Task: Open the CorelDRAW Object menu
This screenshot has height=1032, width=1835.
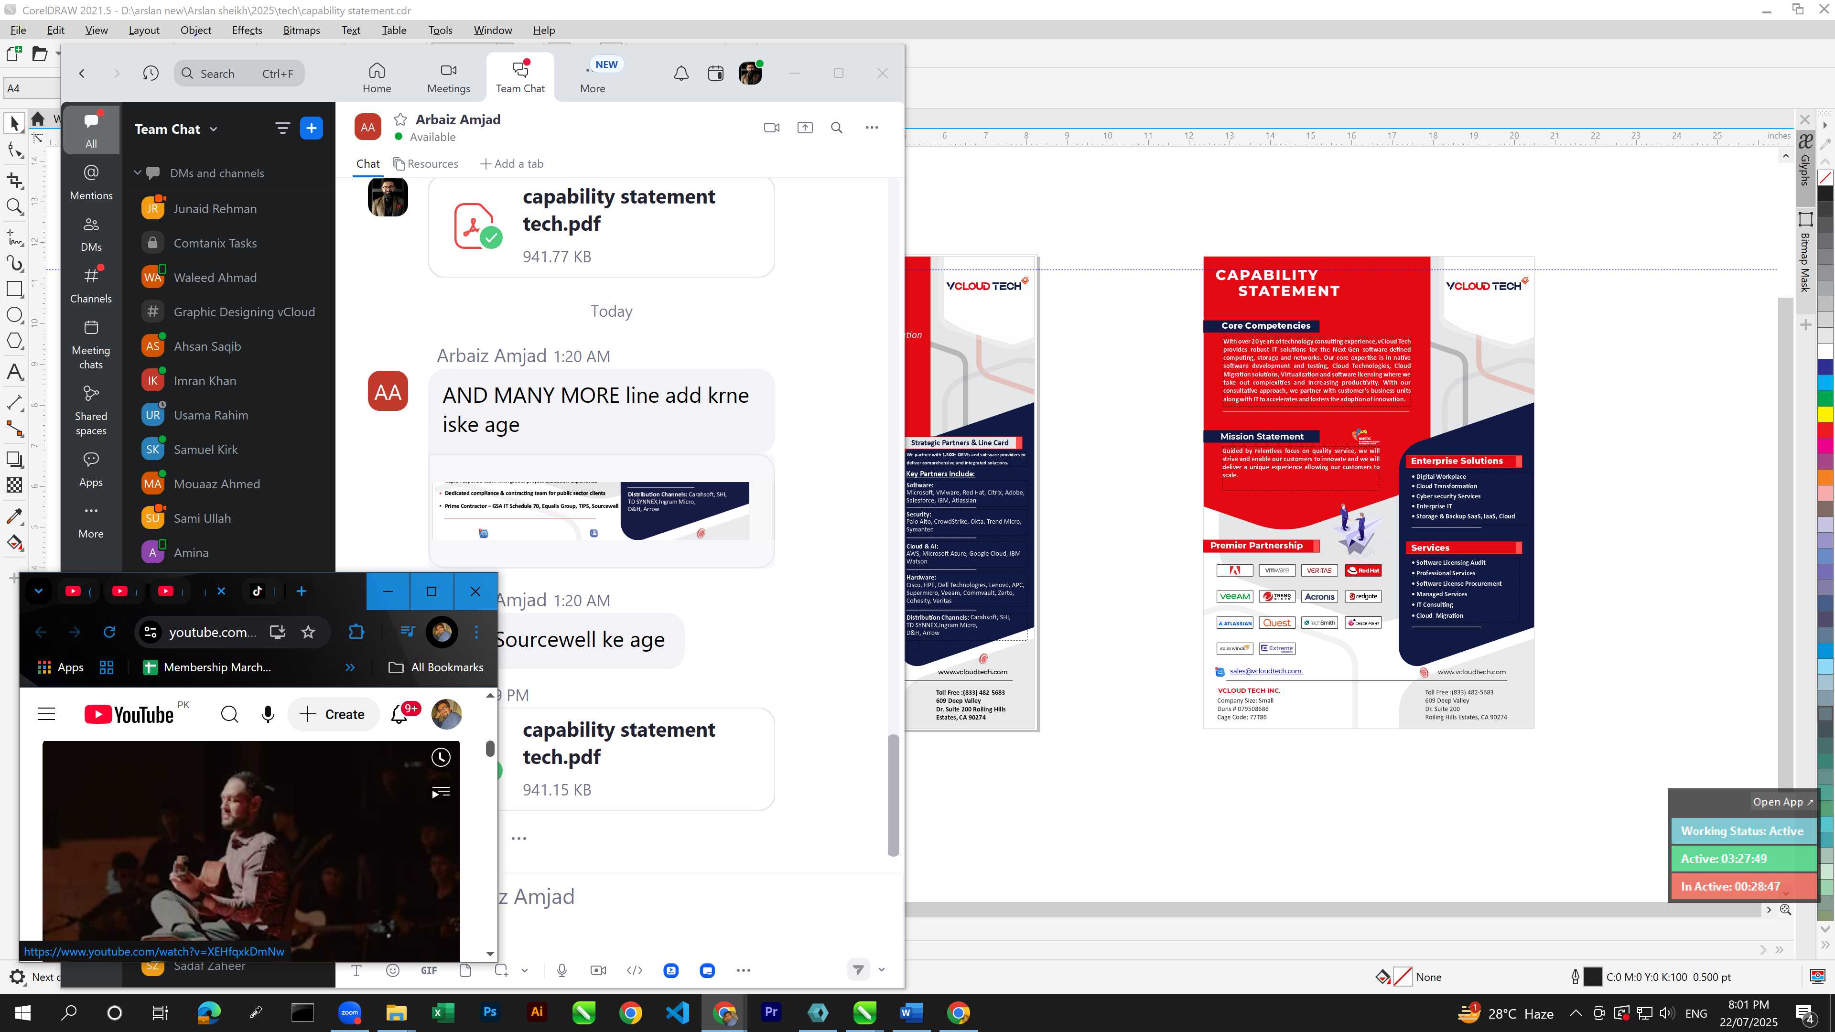Action: pyautogui.click(x=195, y=30)
